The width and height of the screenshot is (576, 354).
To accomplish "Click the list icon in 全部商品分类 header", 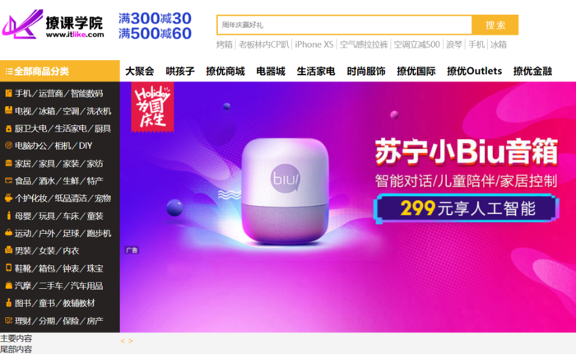I will pos(9,72).
